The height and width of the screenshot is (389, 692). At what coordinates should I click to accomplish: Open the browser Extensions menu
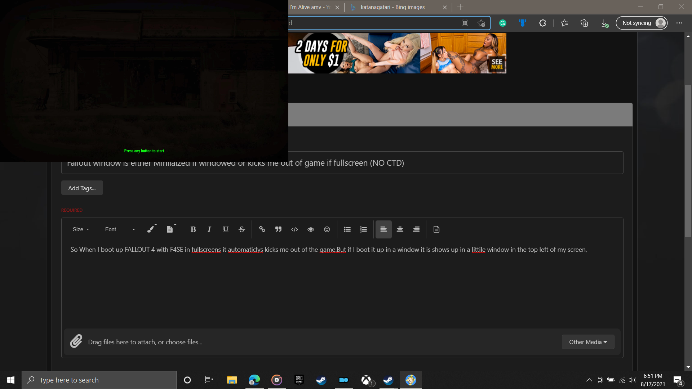coord(542,23)
